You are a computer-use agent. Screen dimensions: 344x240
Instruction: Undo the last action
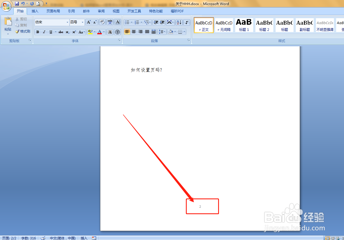23,4
